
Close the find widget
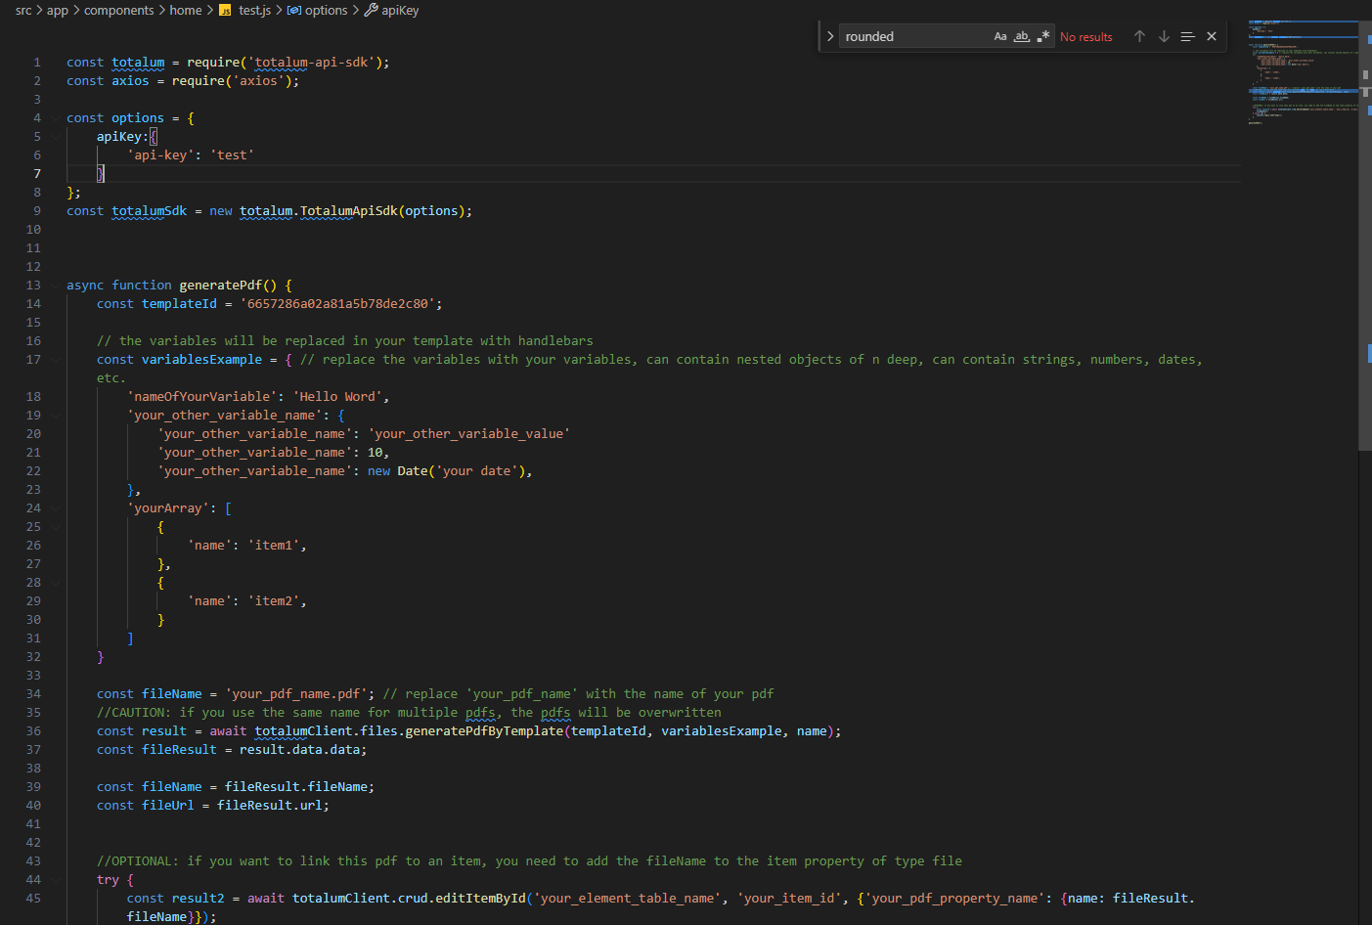click(x=1212, y=36)
